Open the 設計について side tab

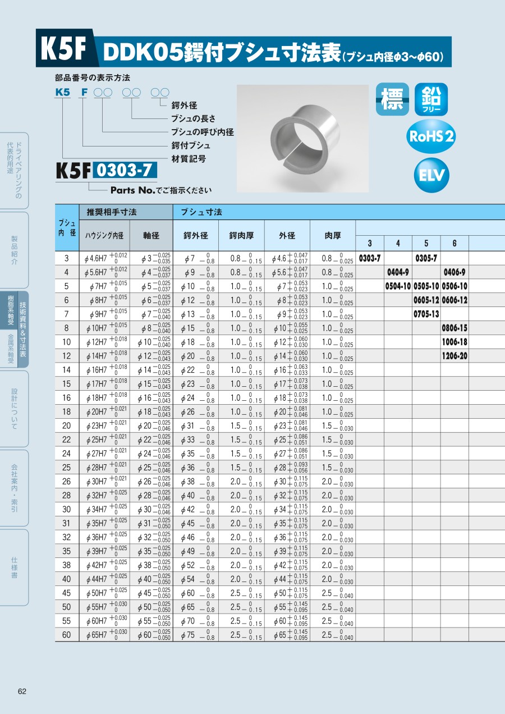click(14, 408)
